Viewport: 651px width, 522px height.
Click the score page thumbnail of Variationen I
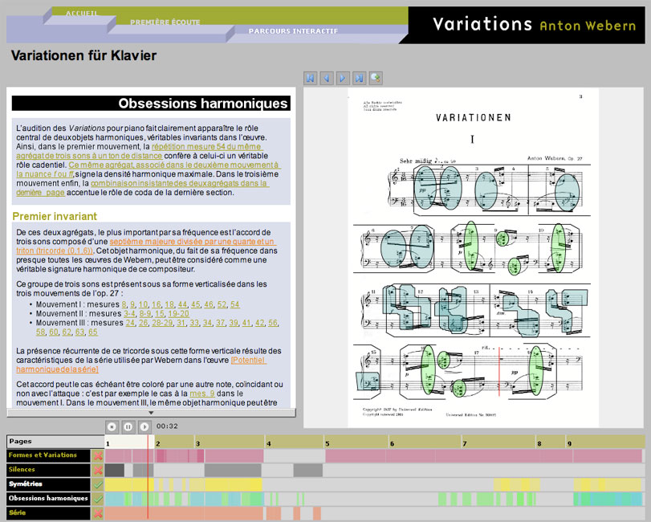pyautogui.click(x=473, y=258)
